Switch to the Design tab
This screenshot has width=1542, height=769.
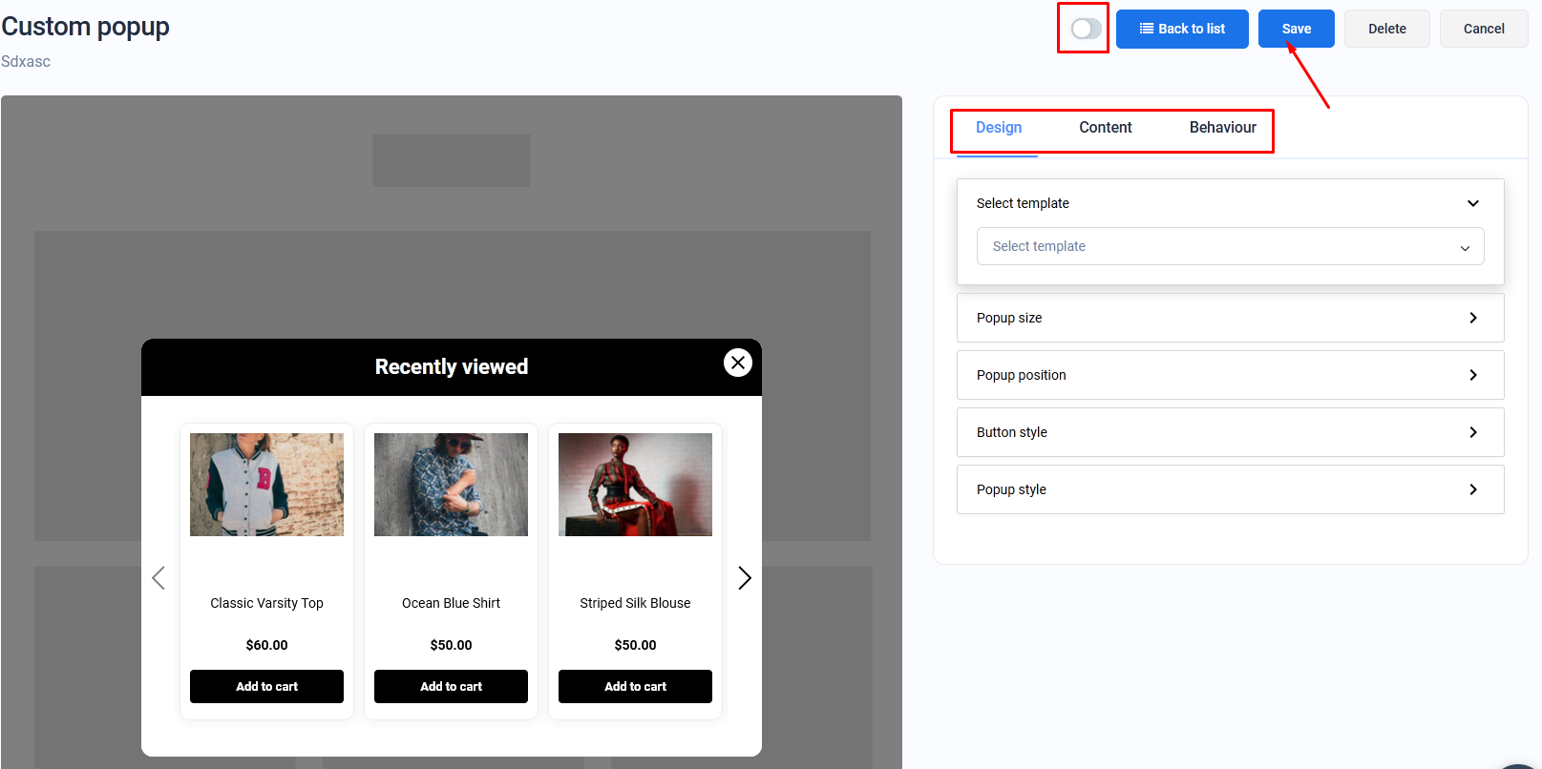click(x=998, y=128)
